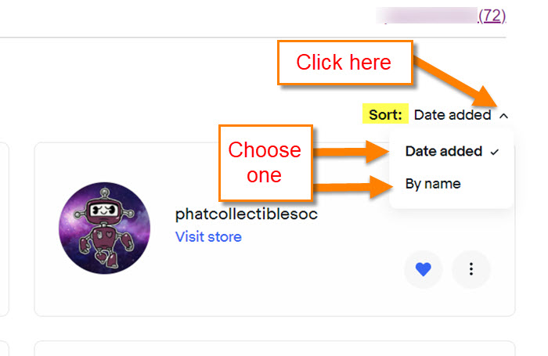The height and width of the screenshot is (356, 548).
Task: Unsave seller with the blue heart icon
Action: point(424,269)
